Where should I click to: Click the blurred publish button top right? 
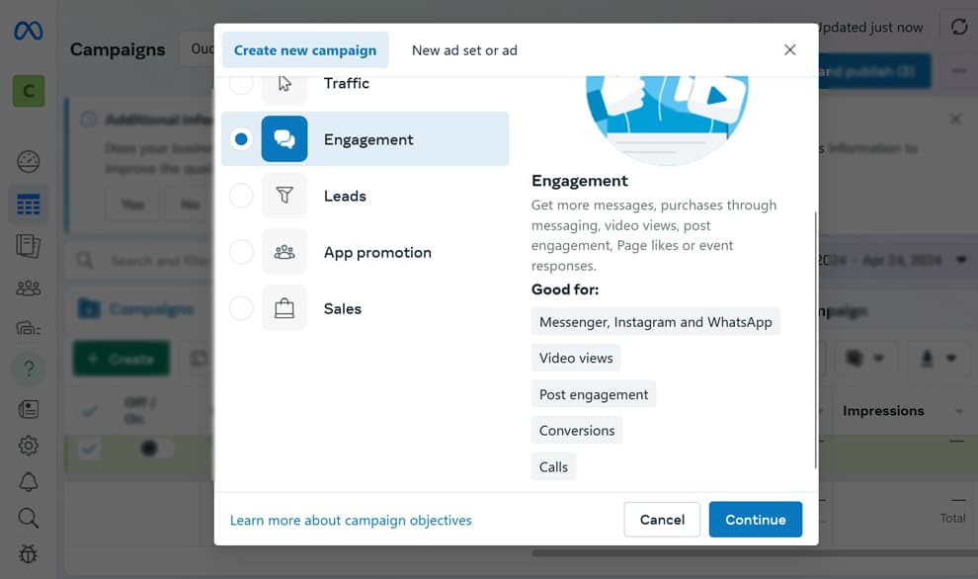pyautogui.click(x=874, y=71)
